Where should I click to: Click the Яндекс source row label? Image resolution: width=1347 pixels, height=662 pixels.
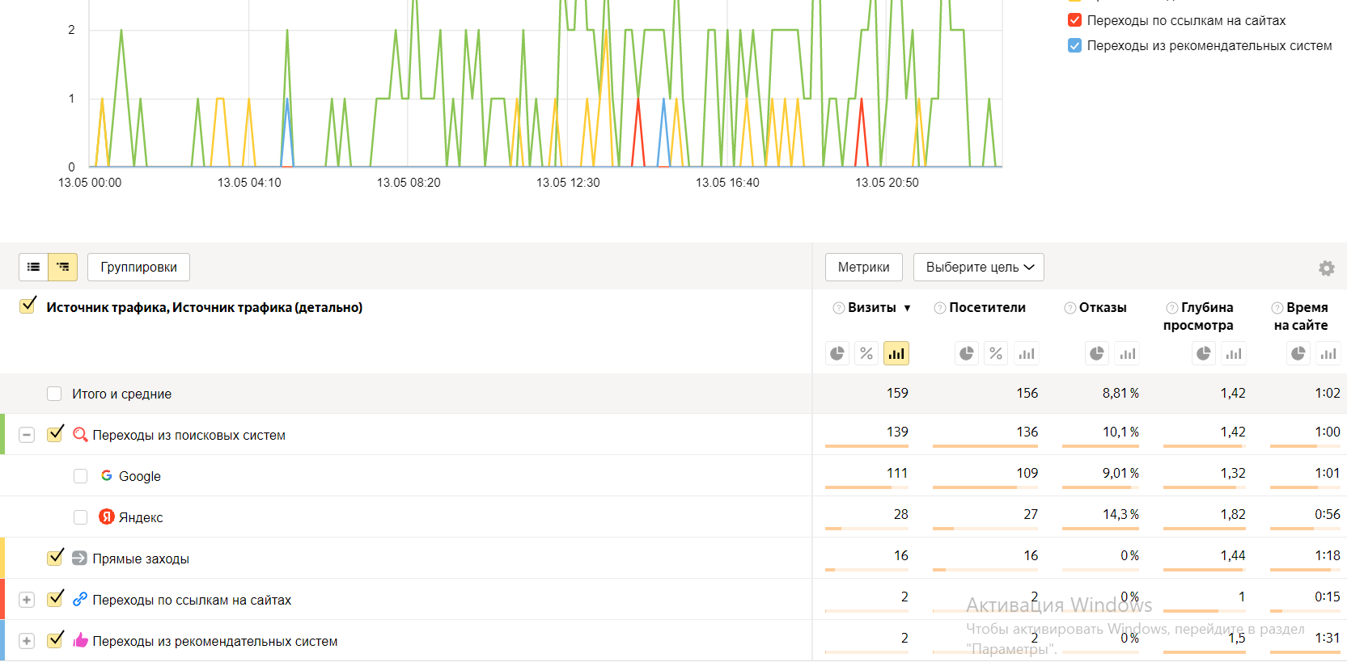tap(141, 517)
